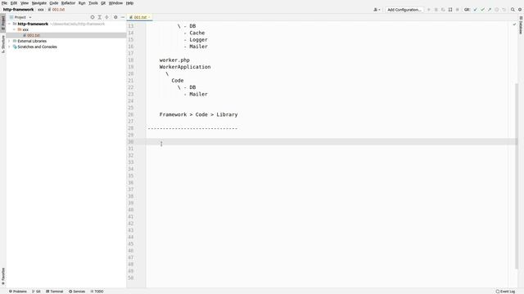Open the Event Log
Image resolution: width=524 pixels, height=294 pixels.
[505, 292]
